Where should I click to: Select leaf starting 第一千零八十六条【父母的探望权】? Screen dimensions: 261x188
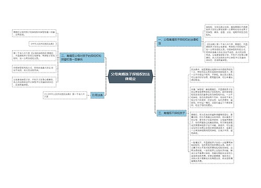pos(34,56)
